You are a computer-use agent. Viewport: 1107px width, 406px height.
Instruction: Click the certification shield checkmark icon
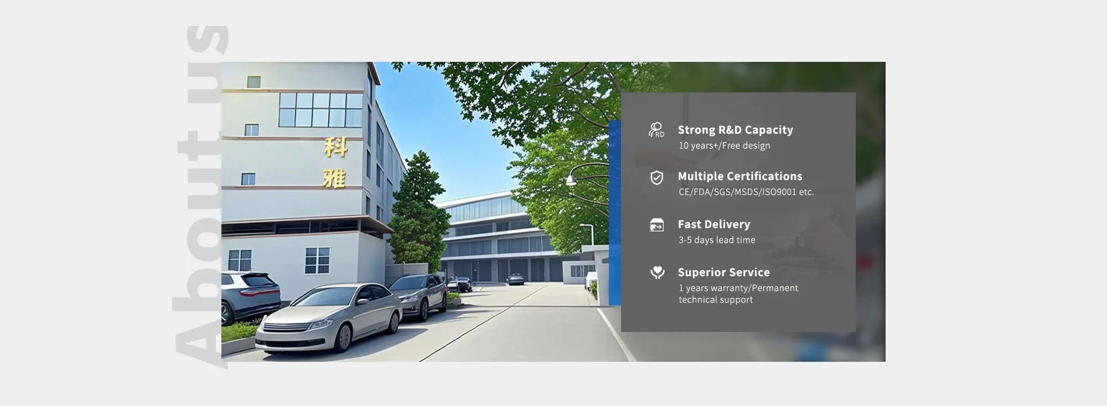click(x=656, y=177)
